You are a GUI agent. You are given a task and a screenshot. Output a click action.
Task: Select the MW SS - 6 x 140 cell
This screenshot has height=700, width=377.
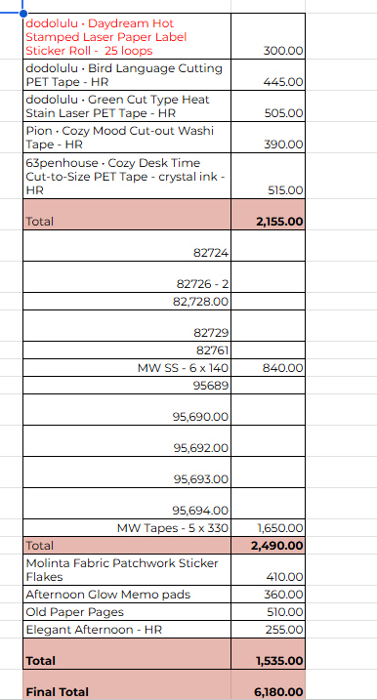click(x=127, y=368)
